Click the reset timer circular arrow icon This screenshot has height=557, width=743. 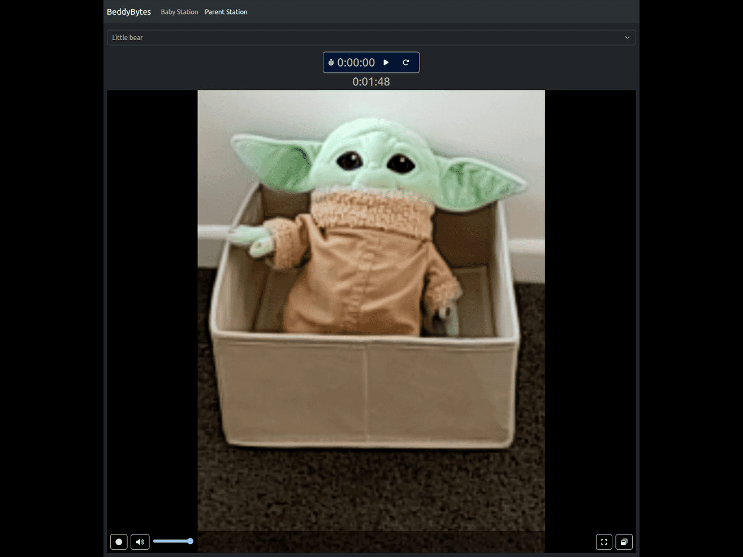click(406, 62)
